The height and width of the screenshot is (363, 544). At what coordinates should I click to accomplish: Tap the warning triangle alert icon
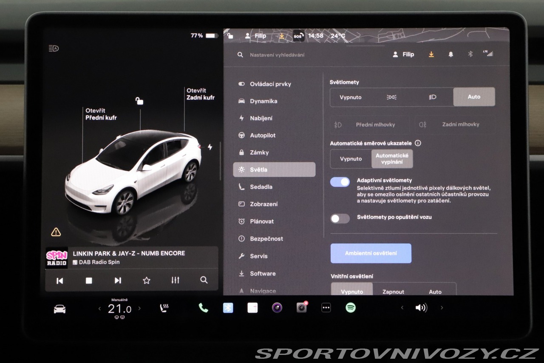point(56,232)
